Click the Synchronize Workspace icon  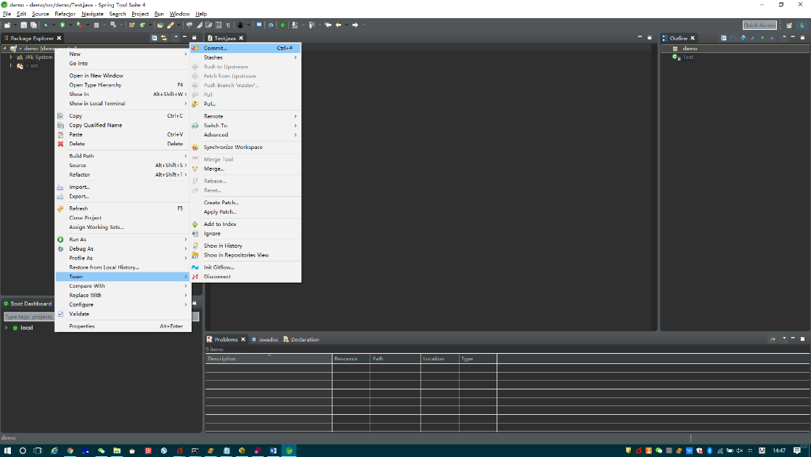[195, 147]
